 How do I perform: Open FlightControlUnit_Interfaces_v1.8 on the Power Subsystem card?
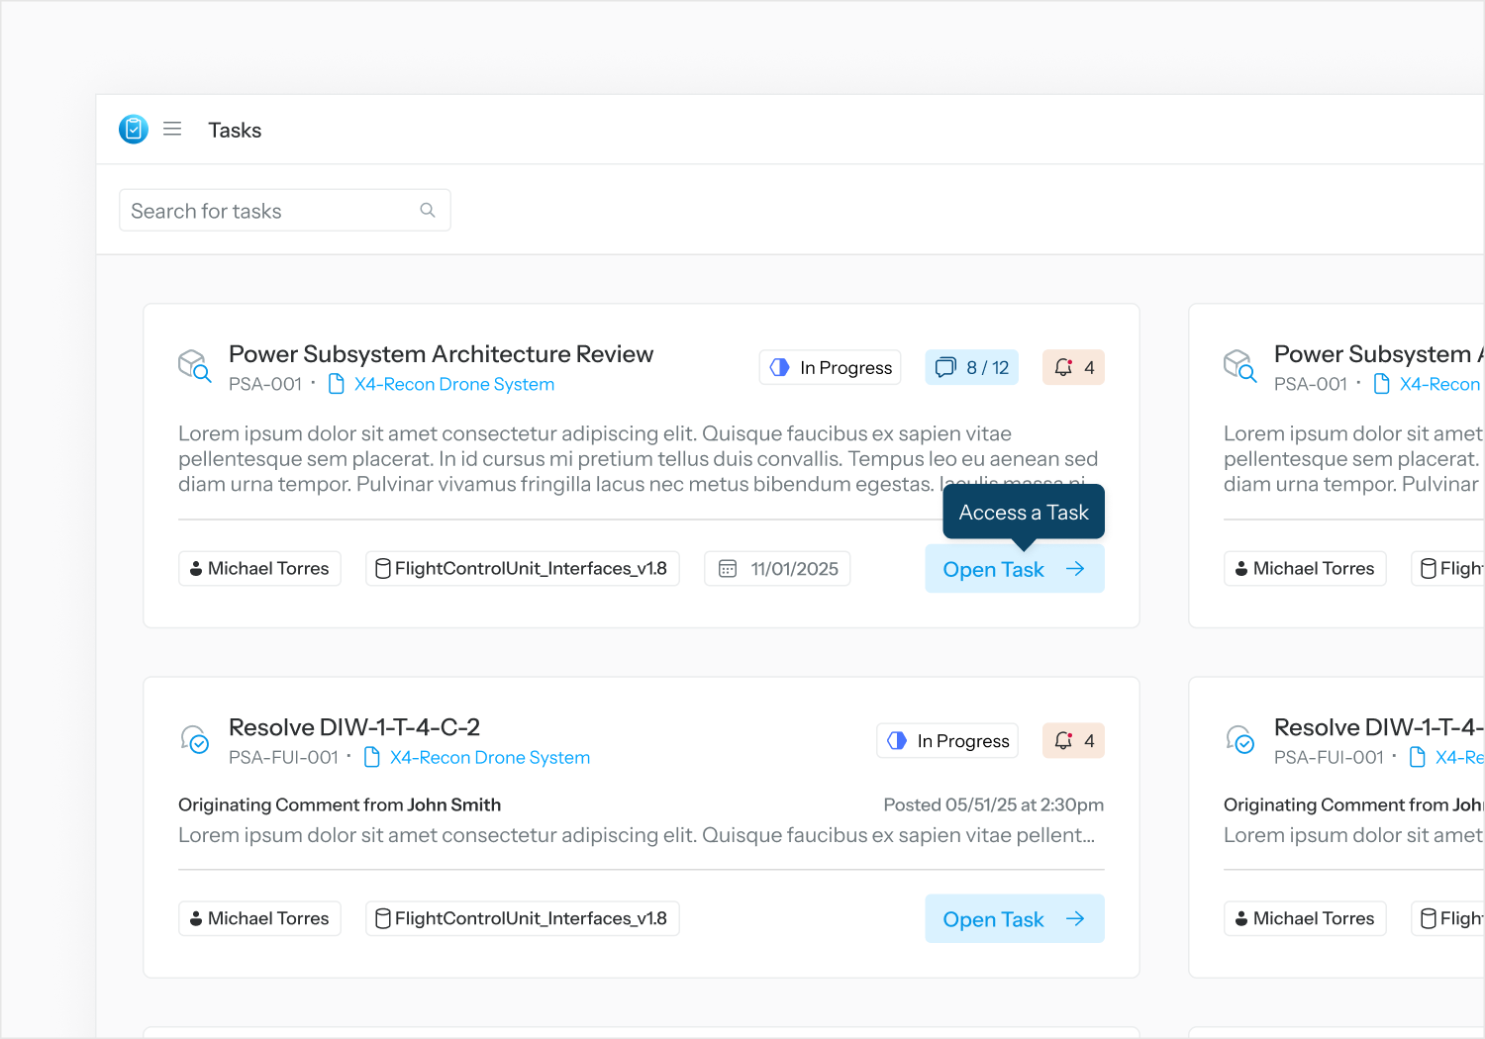pos(522,569)
